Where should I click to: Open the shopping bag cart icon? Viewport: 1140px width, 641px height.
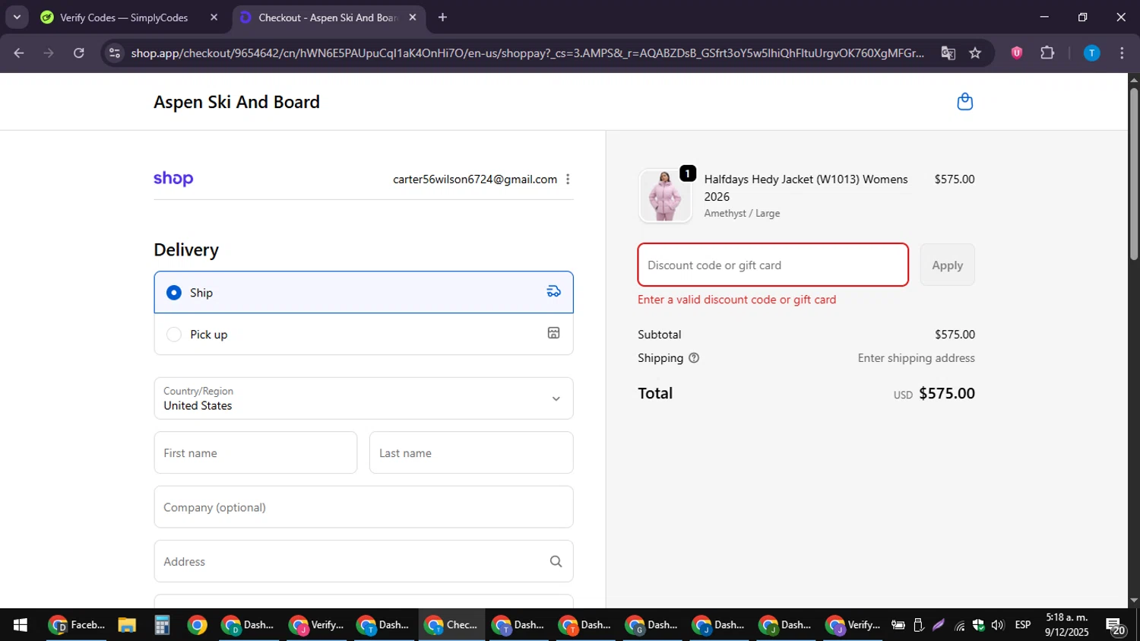click(x=964, y=102)
